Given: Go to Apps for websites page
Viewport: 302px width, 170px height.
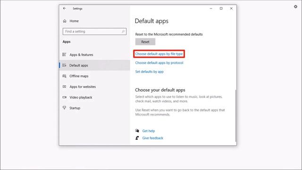Looking at the screenshot, I should point(94,87).
